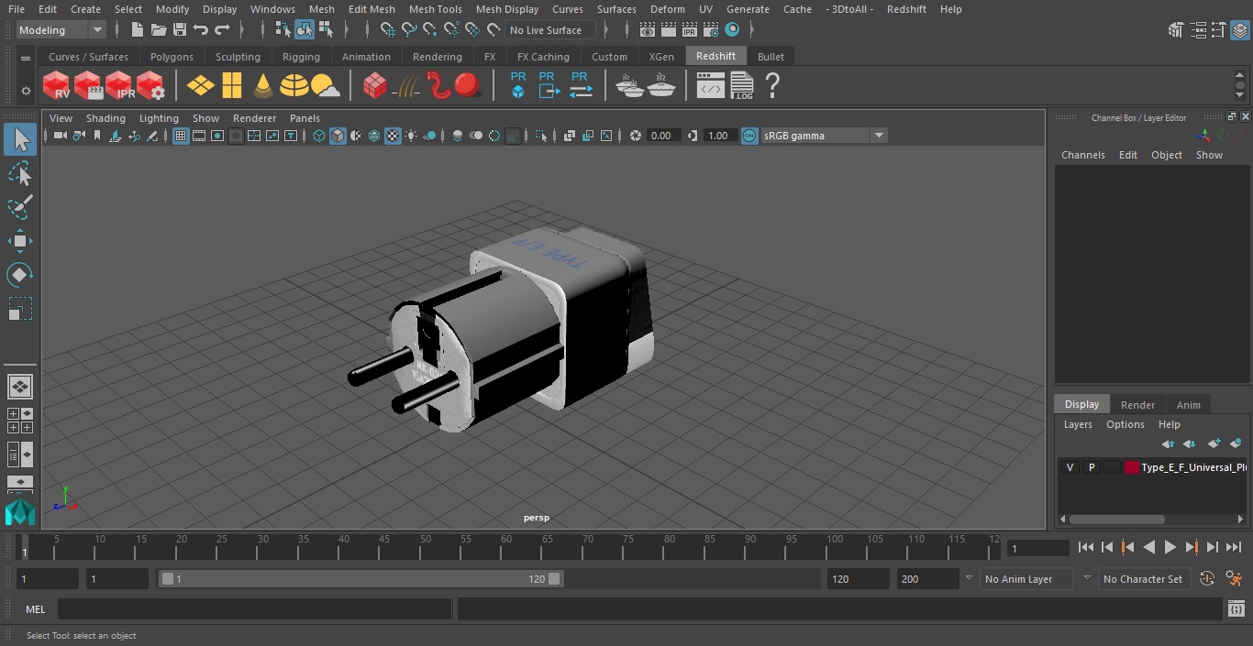1253x646 pixels.
Task: Open Redshift help question mark icon
Action: click(772, 86)
